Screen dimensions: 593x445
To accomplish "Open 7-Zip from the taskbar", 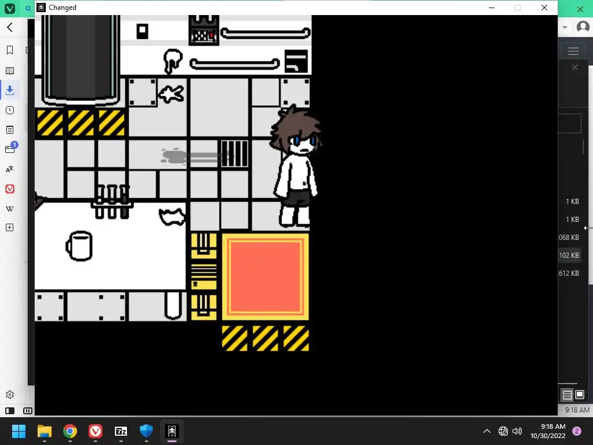I will pos(121,431).
